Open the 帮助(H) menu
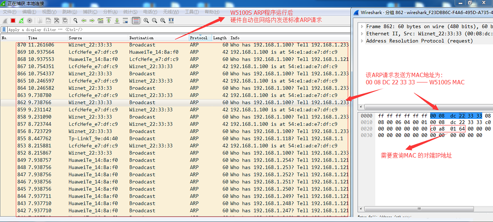The width and height of the screenshot is (493, 222). click(x=212, y=12)
